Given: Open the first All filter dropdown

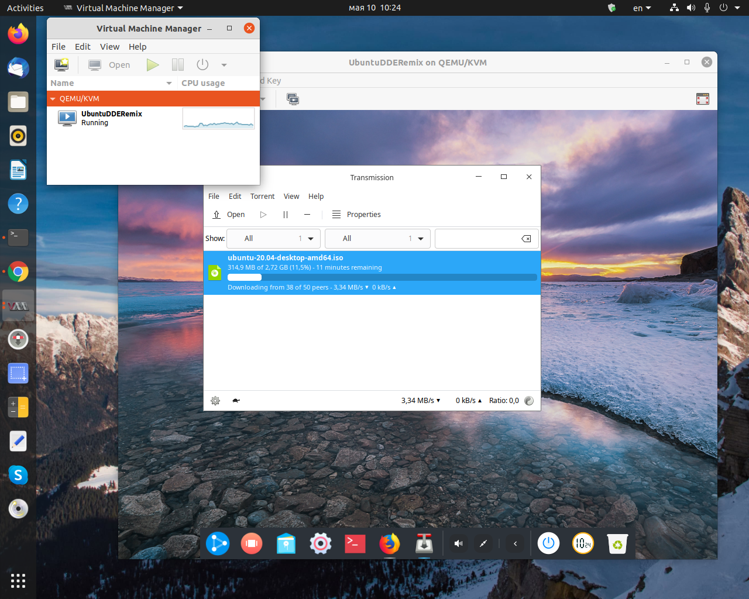Looking at the screenshot, I should [273, 238].
